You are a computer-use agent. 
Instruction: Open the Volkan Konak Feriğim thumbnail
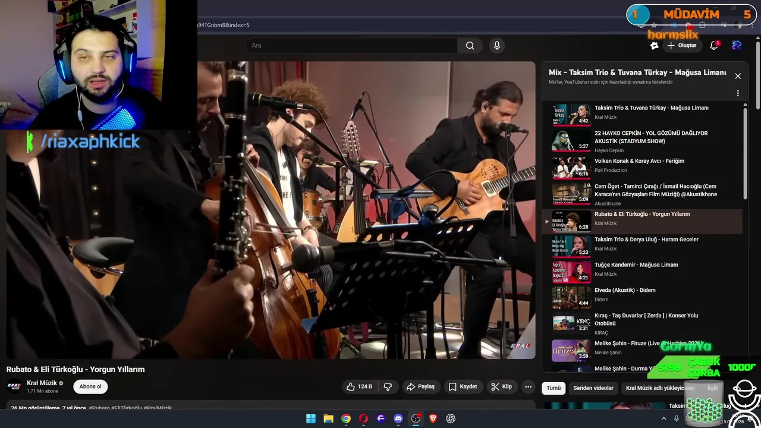click(x=571, y=168)
